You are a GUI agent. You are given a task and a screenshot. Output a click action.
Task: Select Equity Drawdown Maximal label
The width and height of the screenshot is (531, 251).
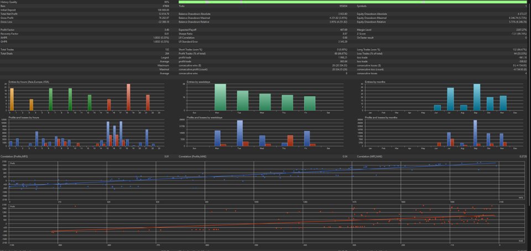pos(372,18)
